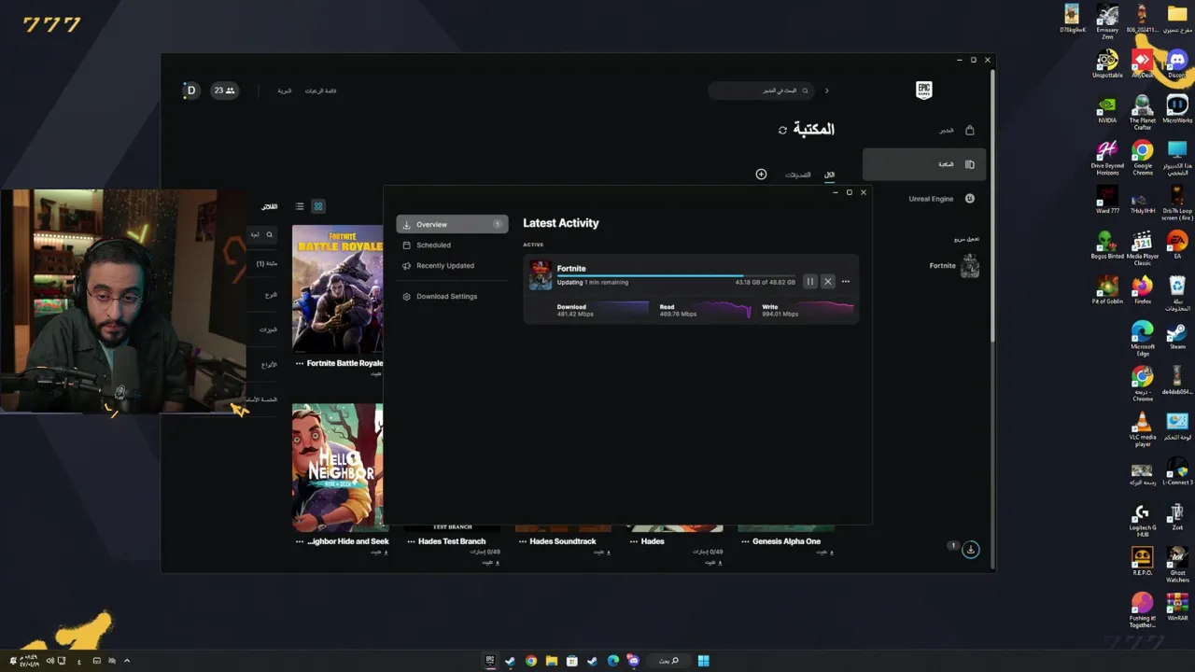Open Steam desktop shortcut
The image size is (1195, 672).
[x=1177, y=336]
